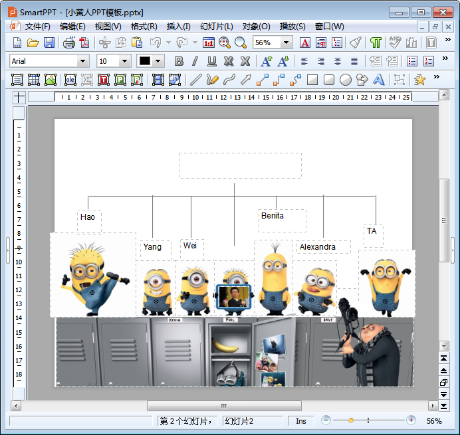This screenshot has width=460, height=435.
Task: Run spell check icon
Action: [395, 43]
